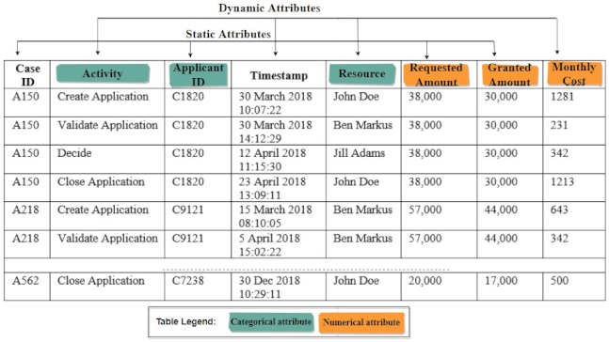Select the A562 case ID cell

[x=25, y=280]
